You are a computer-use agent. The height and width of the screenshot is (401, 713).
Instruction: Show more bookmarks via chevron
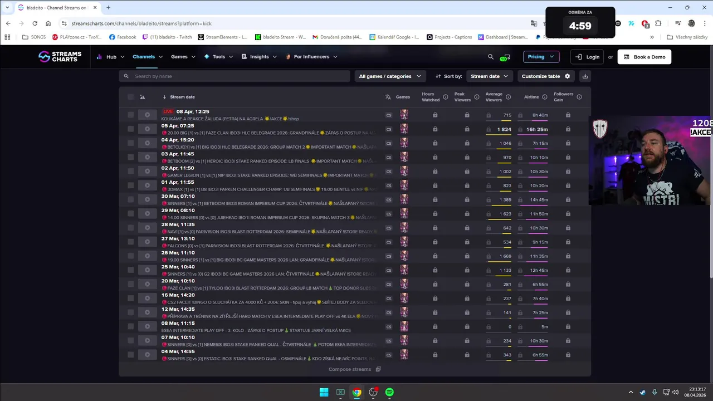click(652, 37)
